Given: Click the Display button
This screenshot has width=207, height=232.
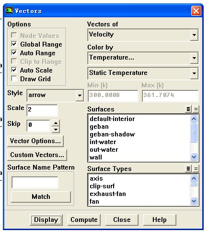Looking at the screenshot, I should [46, 220].
